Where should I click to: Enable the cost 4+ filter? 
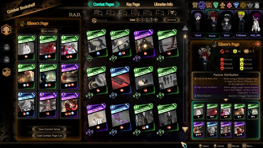coord(156,20)
